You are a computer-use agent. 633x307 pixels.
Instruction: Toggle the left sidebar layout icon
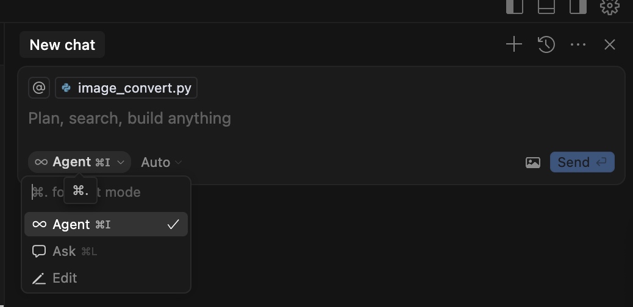(515, 7)
